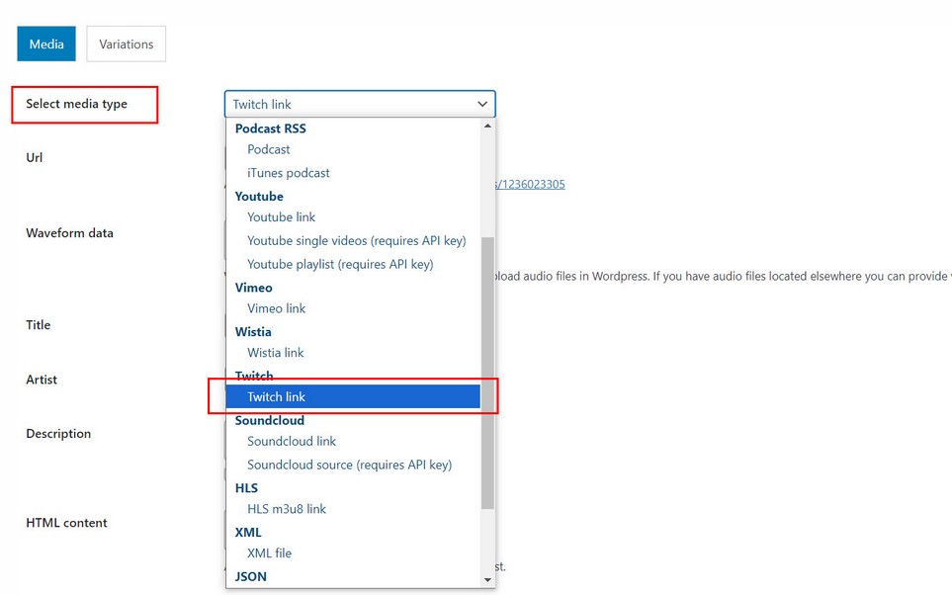Open the partially hidden 1236023305 link
Image resolution: width=952 pixels, height=595 pixels.
(530, 184)
